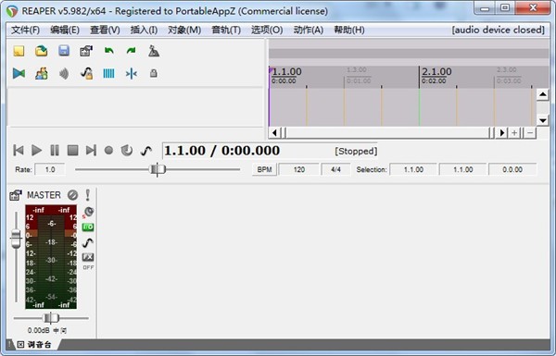Toggle item grouping icon
This screenshot has height=356, width=556.
coord(42,74)
